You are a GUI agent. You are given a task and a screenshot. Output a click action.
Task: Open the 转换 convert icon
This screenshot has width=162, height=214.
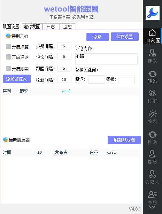pos(153,135)
